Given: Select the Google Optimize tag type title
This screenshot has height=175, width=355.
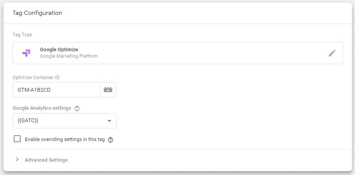Looking at the screenshot, I should tap(59, 50).
